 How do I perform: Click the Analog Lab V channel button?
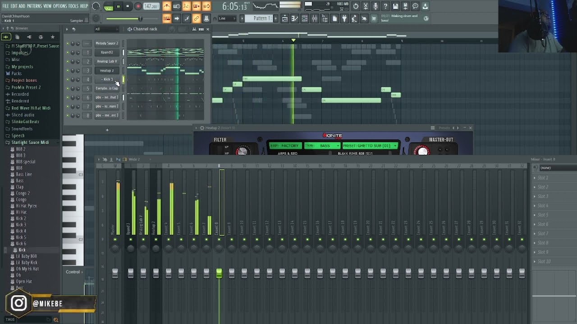[x=107, y=61]
